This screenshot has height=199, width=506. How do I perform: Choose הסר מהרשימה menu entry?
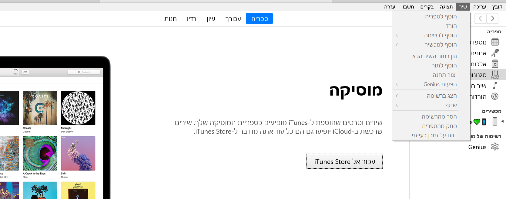(431, 117)
